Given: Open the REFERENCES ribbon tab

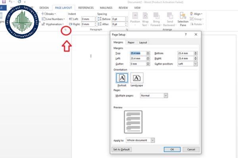Looking at the screenshot, I should pos(86,8).
